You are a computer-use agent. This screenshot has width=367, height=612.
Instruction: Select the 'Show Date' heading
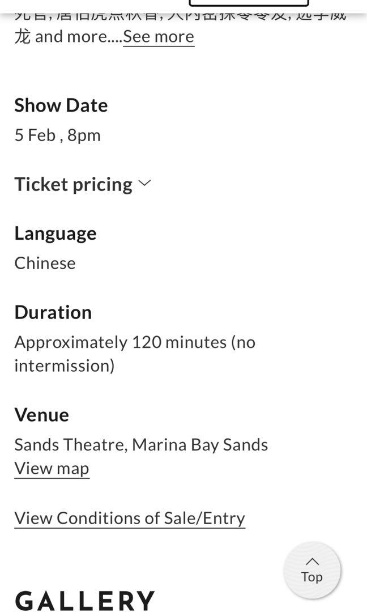tap(61, 105)
